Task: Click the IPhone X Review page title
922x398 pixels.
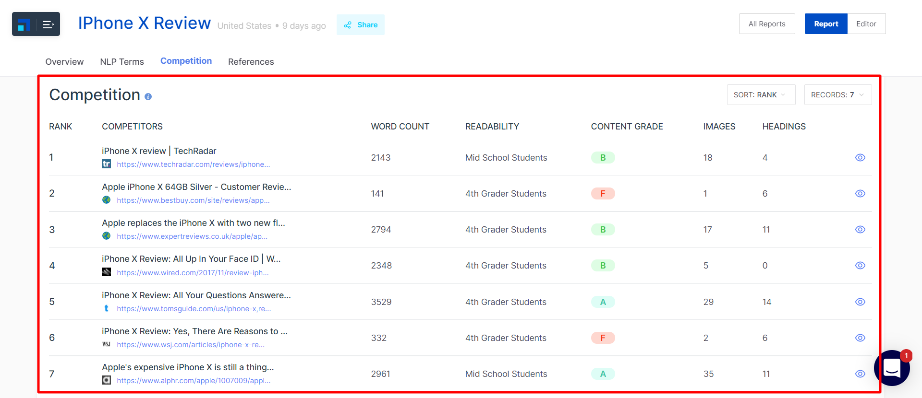Action: tap(145, 23)
